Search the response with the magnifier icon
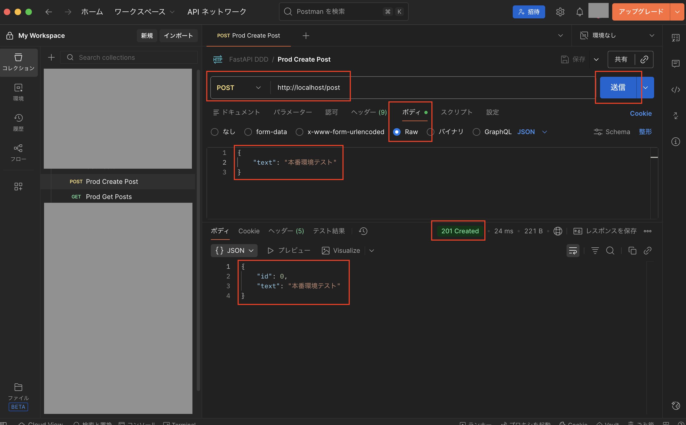 [610, 250]
